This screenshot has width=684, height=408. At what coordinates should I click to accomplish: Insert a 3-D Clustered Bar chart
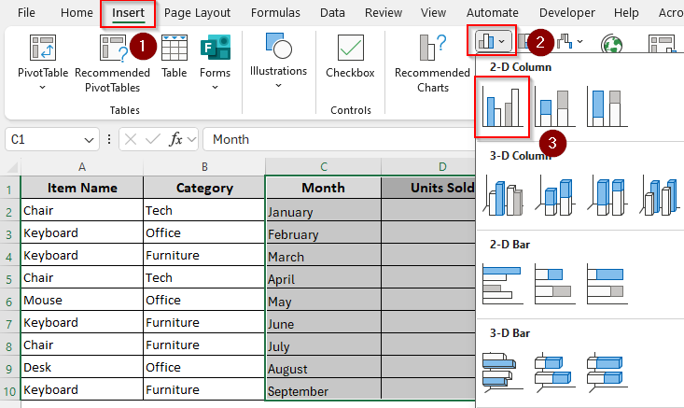tap(503, 371)
